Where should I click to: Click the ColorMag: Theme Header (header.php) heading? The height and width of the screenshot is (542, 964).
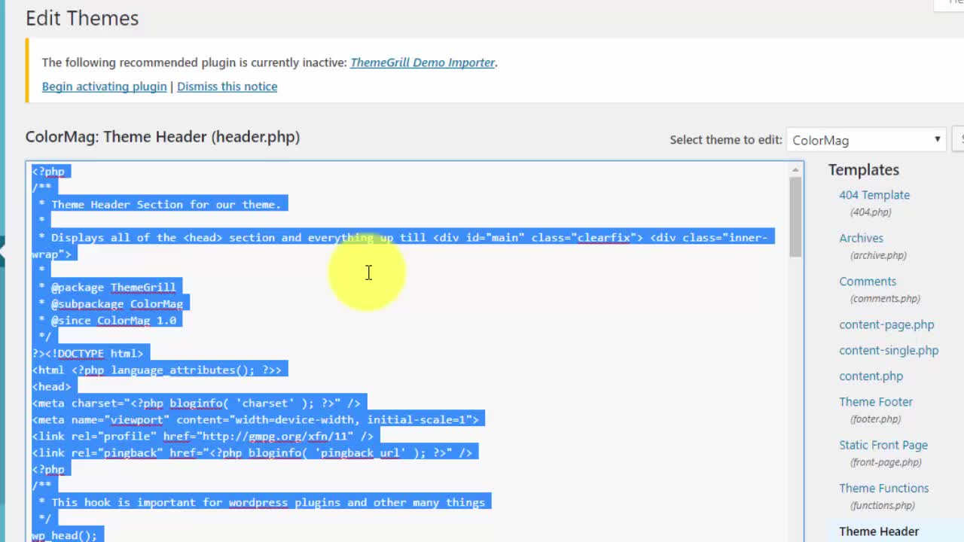point(163,137)
